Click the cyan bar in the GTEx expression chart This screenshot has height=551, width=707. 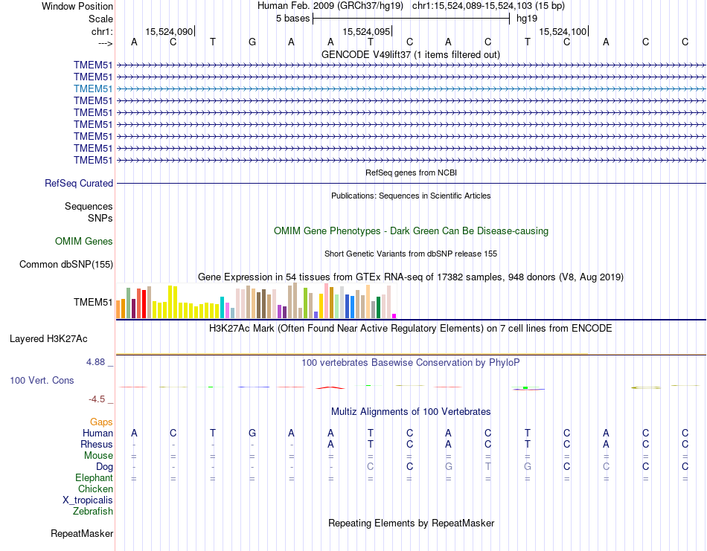(x=222, y=308)
